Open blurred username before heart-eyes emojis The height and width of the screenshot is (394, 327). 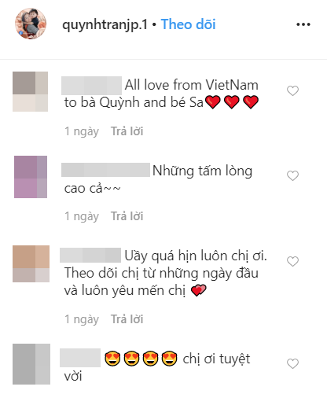[80, 358]
